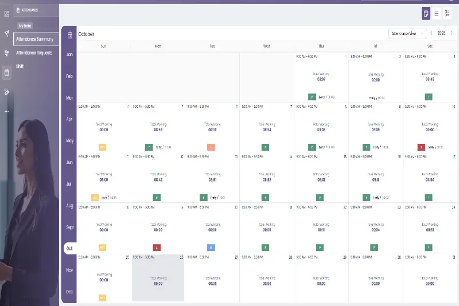
Task: Click the green P badge on October 1
Action: pyautogui.click(x=312, y=97)
